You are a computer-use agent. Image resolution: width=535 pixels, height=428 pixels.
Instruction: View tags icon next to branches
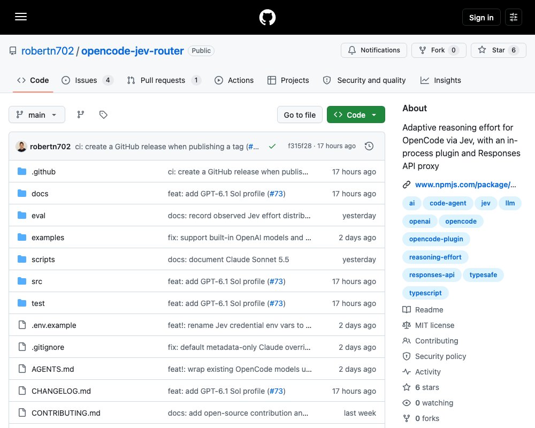coord(103,114)
